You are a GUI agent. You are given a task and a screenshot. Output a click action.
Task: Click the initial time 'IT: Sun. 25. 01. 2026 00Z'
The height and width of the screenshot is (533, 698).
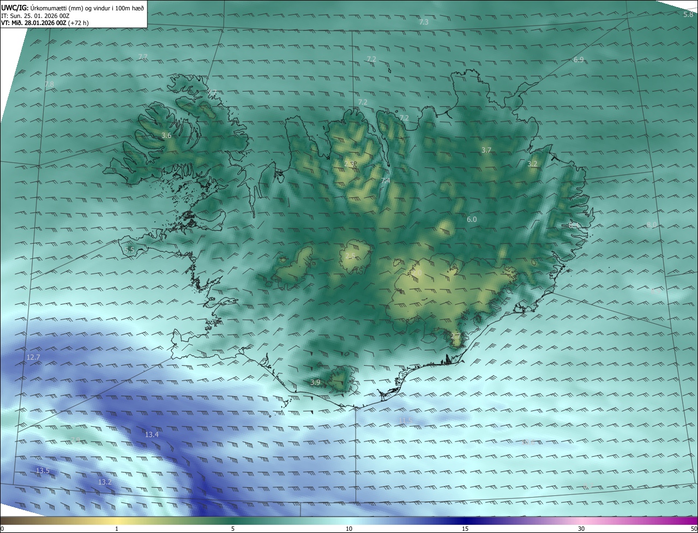(35, 16)
